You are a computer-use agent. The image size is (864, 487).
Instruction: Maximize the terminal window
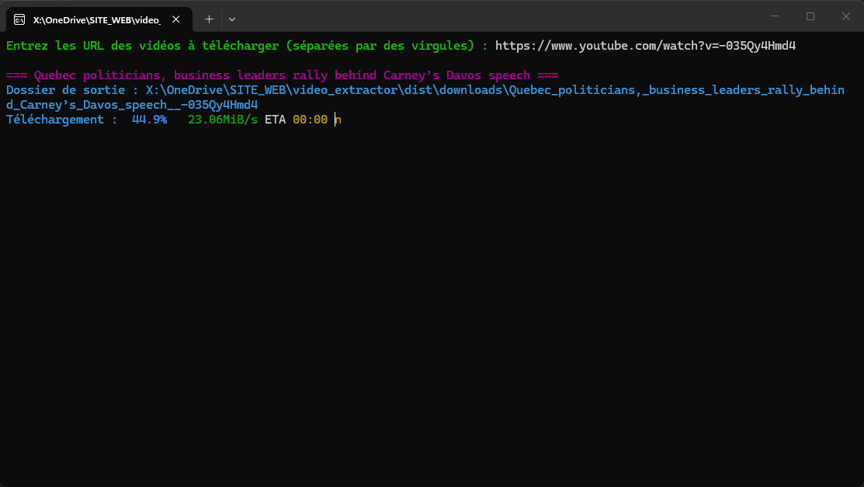click(810, 16)
